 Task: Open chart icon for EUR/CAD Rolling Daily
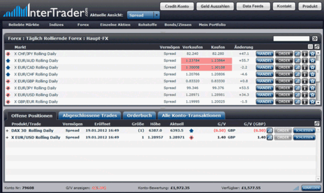coord(297,68)
